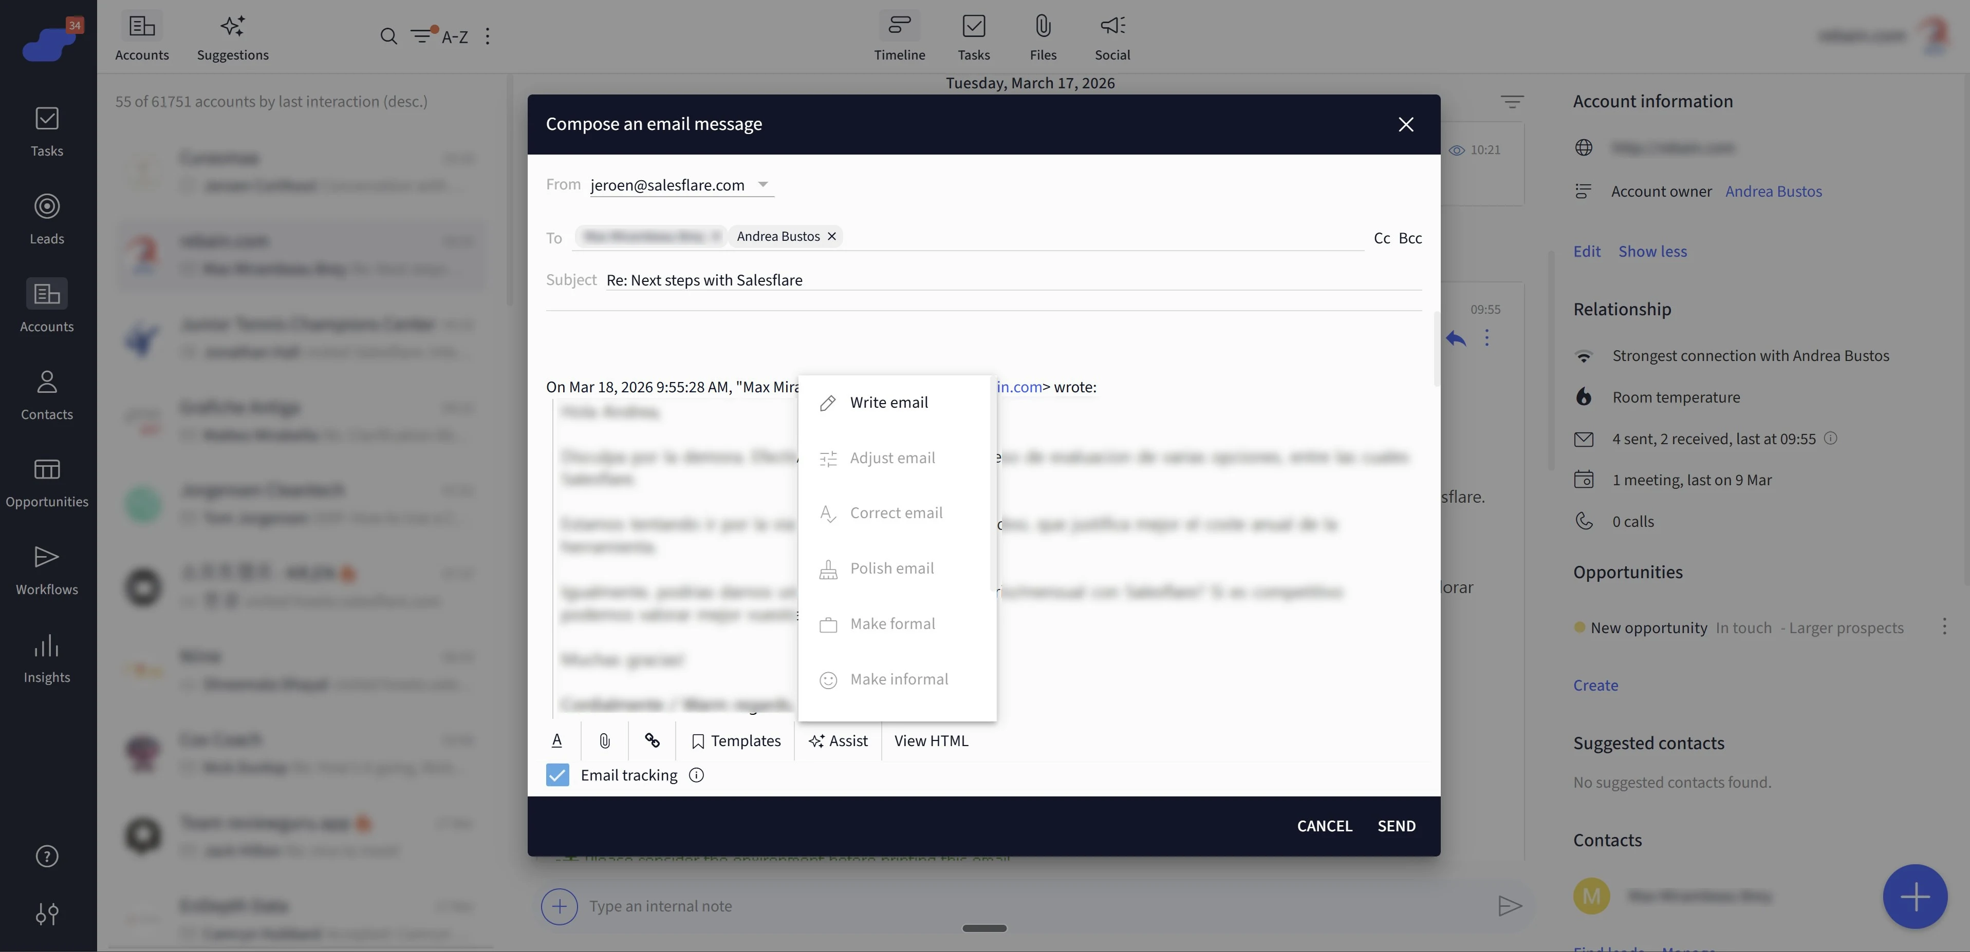Click the To recipients field
This screenshot has width=1970, height=952.
(x=968, y=237)
